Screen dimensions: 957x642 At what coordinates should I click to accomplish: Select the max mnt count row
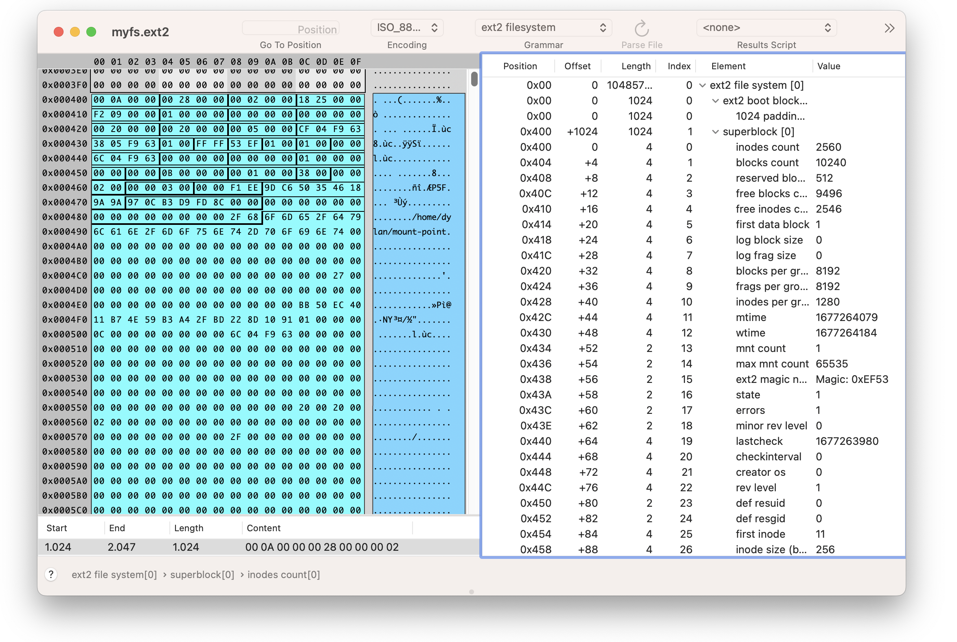pyautogui.click(x=694, y=364)
